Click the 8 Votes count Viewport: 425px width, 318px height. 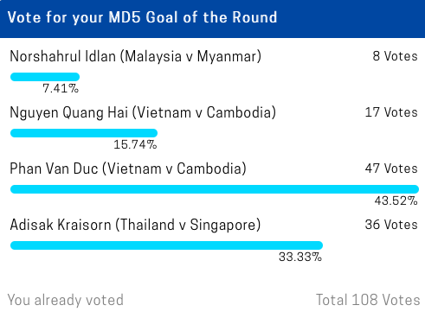tap(395, 56)
